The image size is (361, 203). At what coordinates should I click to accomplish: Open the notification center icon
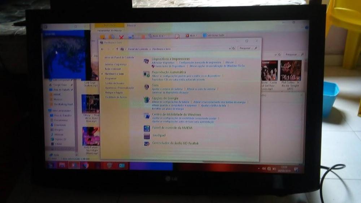[296, 169]
